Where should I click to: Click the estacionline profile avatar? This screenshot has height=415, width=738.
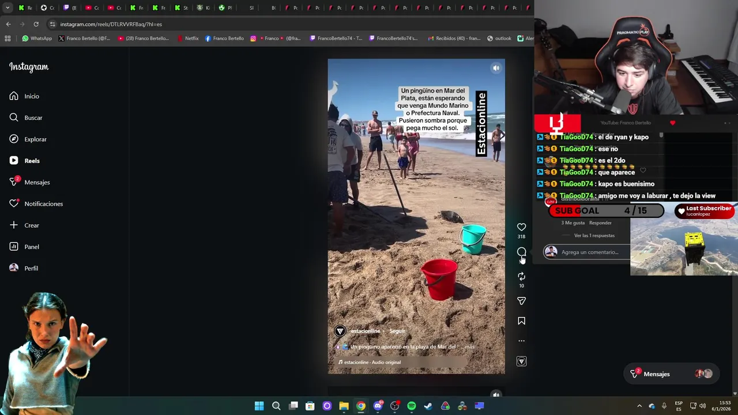(x=340, y=331)
